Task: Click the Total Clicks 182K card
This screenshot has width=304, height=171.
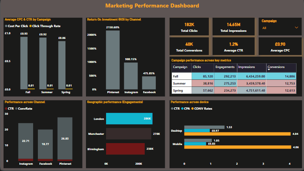Action: (189, 27)
